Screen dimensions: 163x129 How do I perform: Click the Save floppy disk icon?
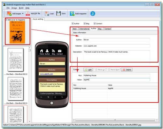point(58,13)
